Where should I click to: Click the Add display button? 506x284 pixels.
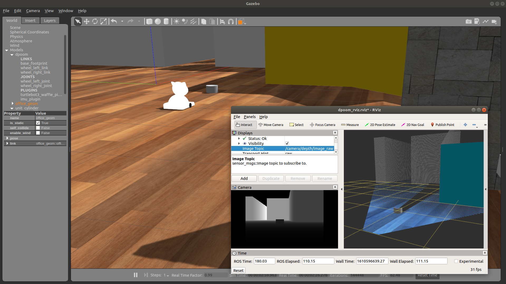[x=244, y=179]
